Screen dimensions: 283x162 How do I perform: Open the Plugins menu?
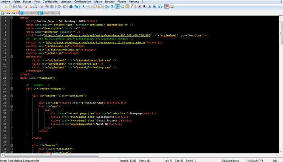(122, 2)
